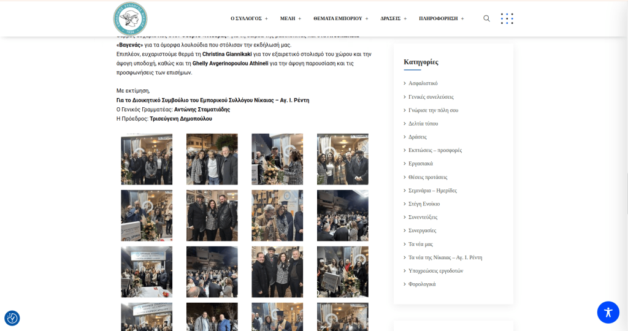Open the ΜΕΛΗ menu item
628x331 pixels.
291,19
